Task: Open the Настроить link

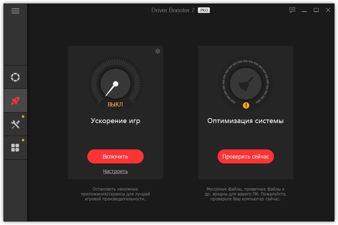Action: click(x=115, y=171)
